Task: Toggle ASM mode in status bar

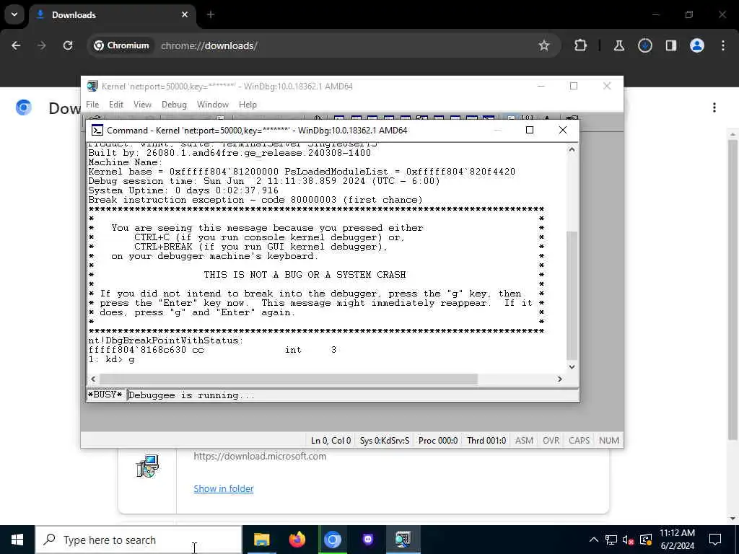Action: (x=524, y=441)
